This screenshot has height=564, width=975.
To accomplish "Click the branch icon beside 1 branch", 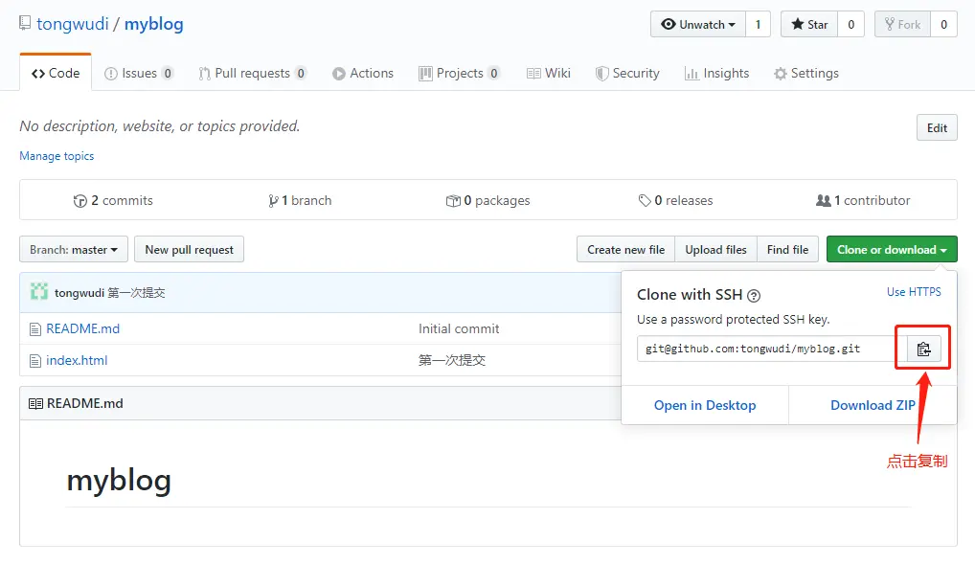I will (x=273, y=201).
